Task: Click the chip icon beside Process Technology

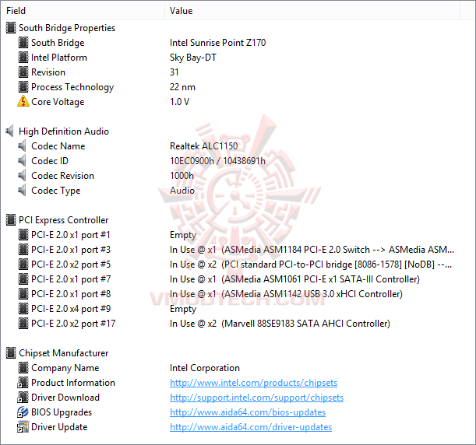Action: click(23, 87)
